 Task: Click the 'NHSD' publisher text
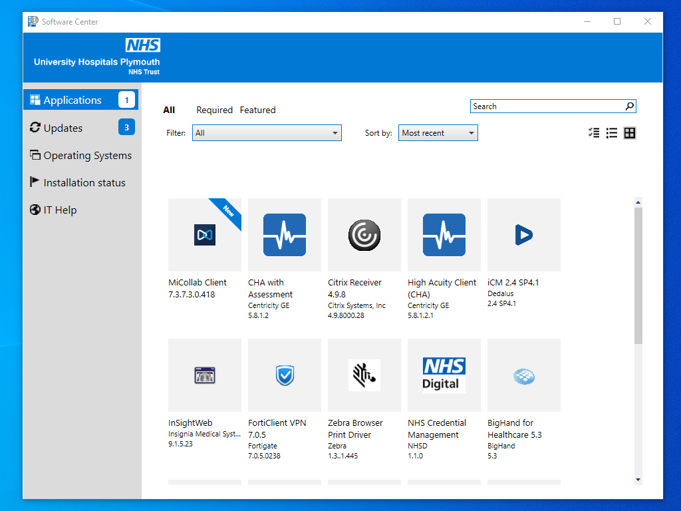click(418, 446)
